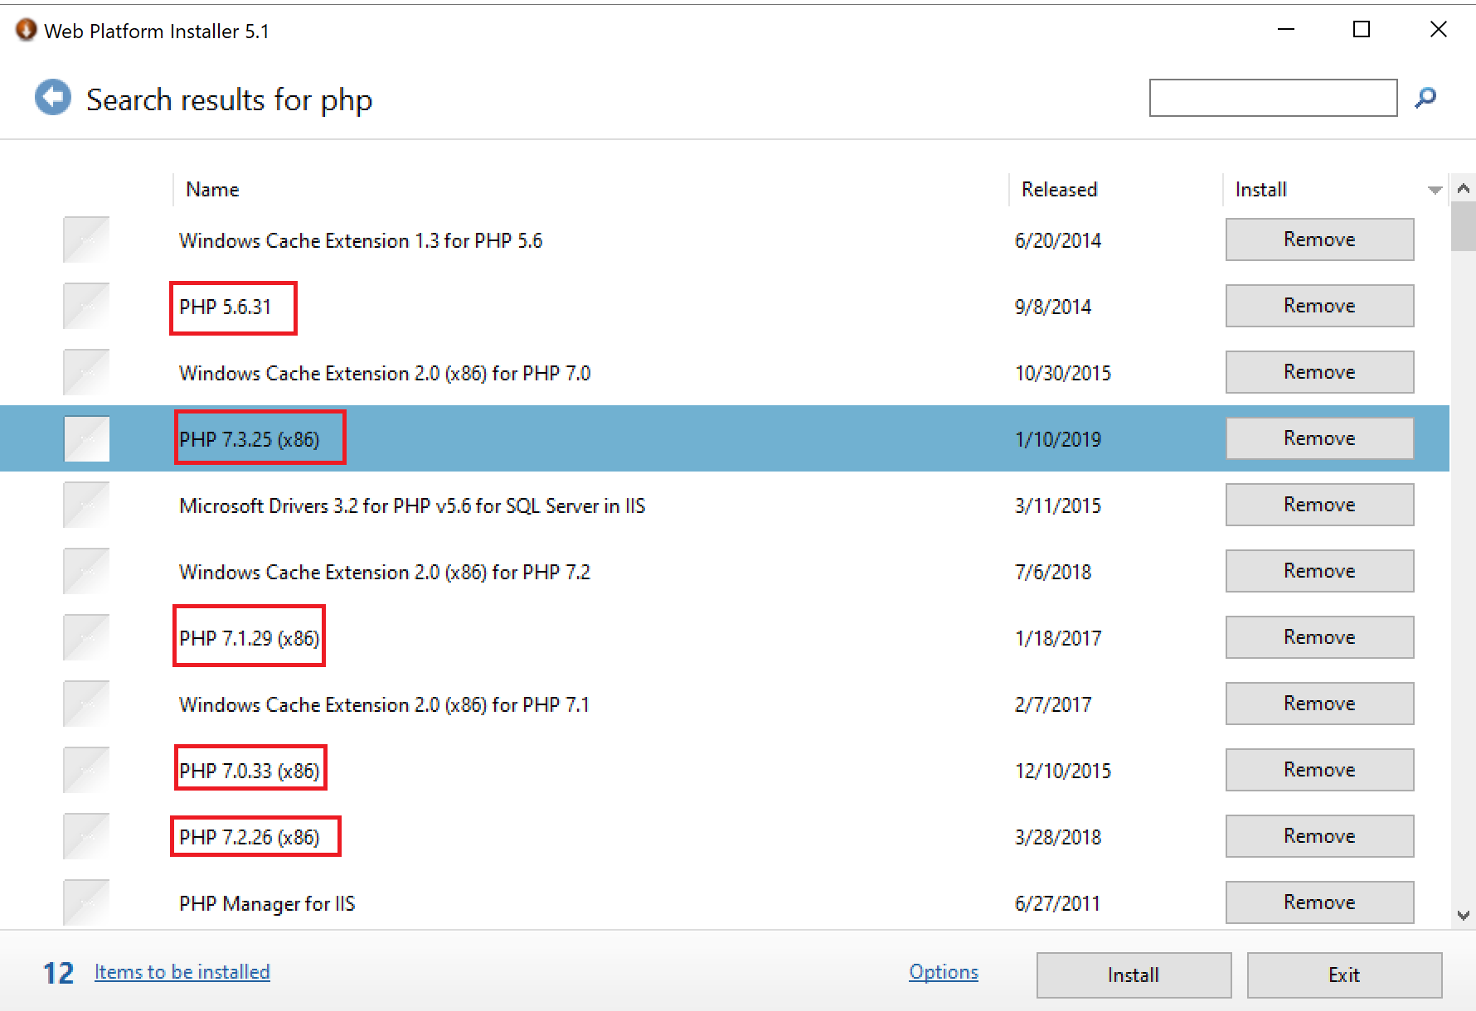Click release date 2/7/2017

[x=1053, y=704]
